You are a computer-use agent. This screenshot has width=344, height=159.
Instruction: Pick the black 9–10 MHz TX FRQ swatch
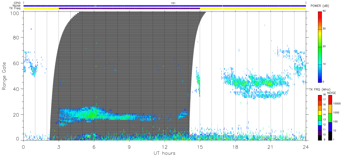click(320, 137)
